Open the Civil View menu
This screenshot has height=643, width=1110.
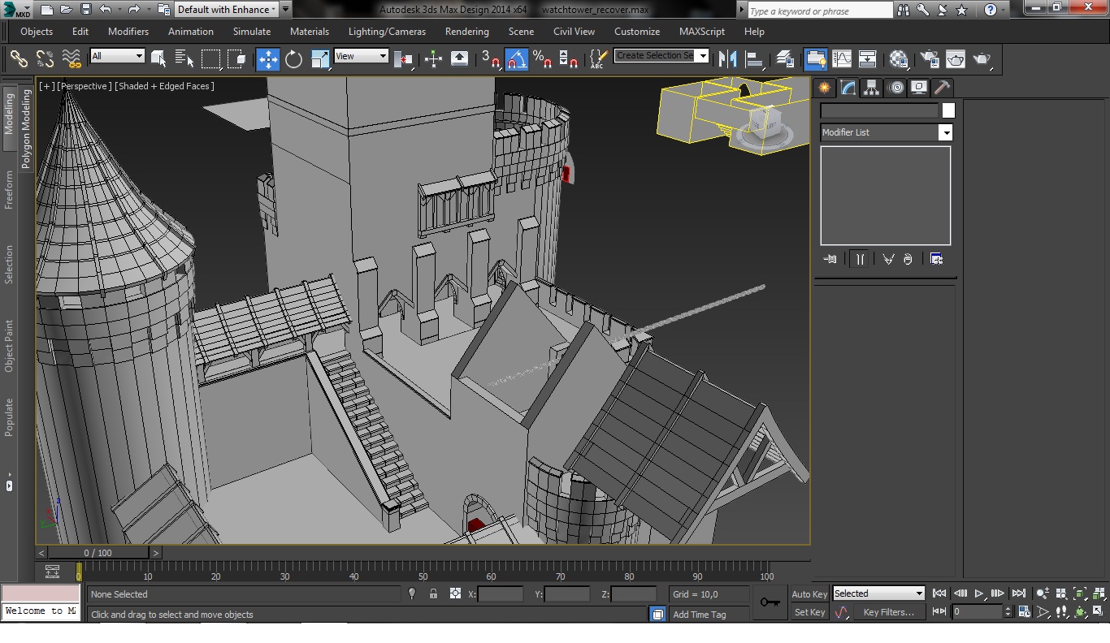(x=574, y=32)
